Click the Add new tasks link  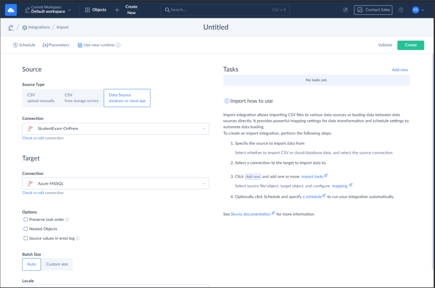point(400,70)
